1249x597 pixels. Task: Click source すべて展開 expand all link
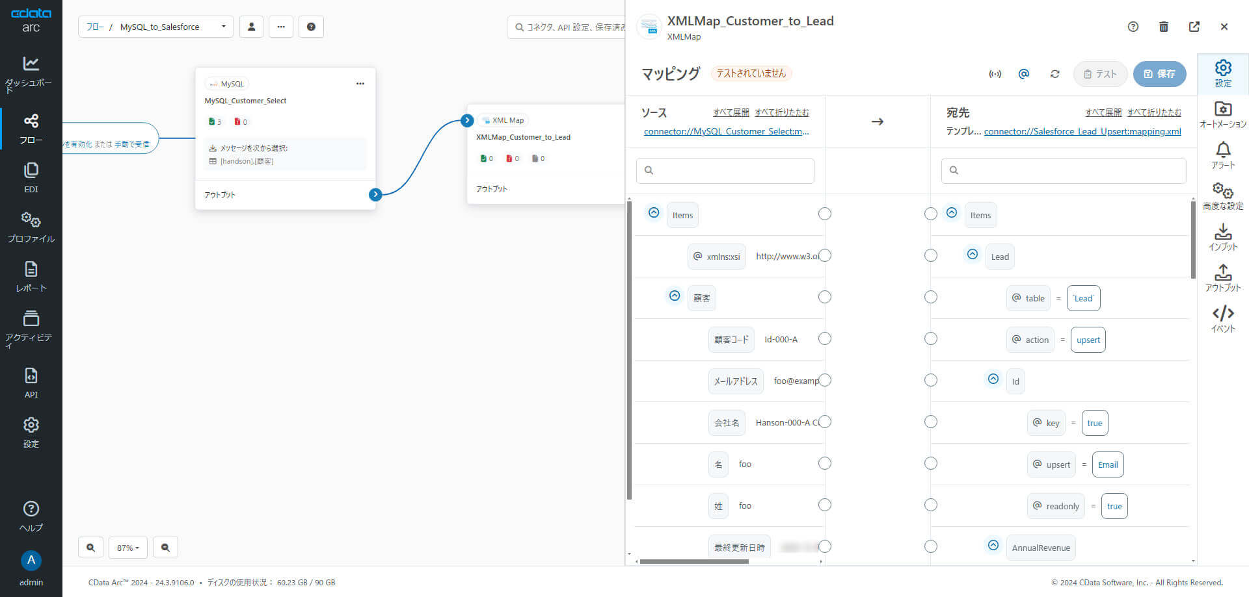click(x=731, y=112)
